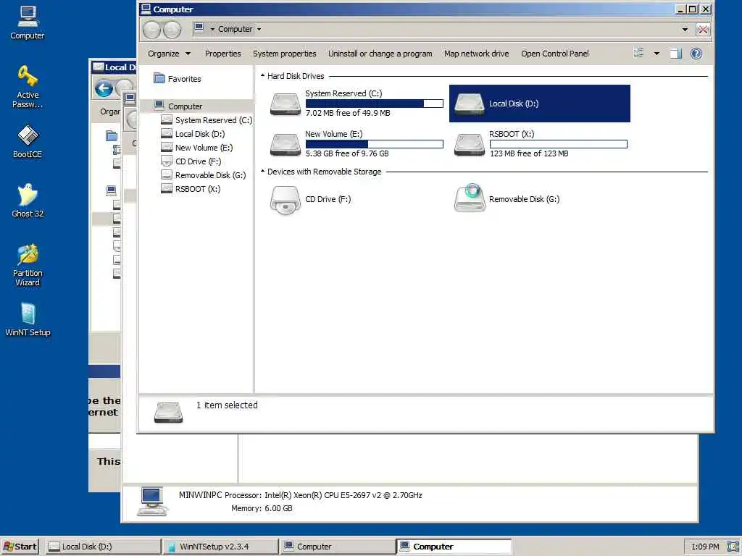Open the BootICE desktop shortcut
Viewport: 742px width, 556px height.
[x=28, y=141]
